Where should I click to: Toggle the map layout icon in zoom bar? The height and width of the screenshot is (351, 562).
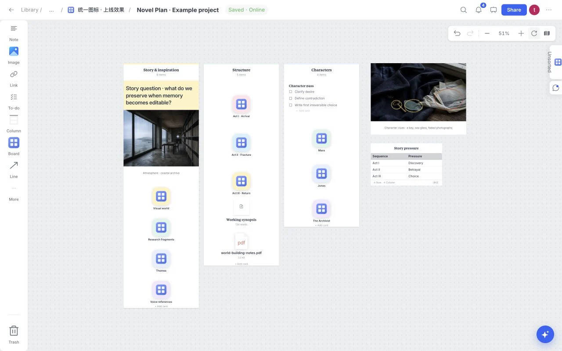pos(547,33)
